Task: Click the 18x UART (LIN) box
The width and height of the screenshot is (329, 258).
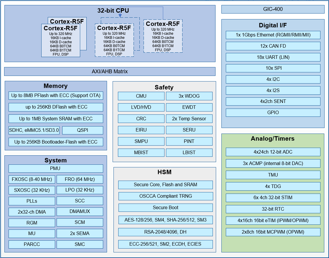Action: tap(273, 57)
